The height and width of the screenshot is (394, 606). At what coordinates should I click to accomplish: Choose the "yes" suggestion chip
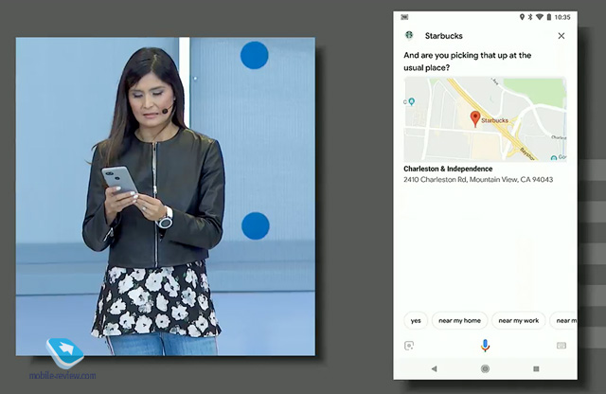(x=416, y=320)
